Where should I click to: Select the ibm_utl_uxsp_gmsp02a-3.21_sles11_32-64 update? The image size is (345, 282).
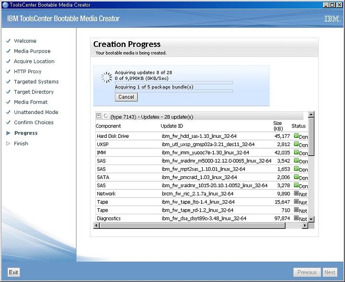click(208, 144)
